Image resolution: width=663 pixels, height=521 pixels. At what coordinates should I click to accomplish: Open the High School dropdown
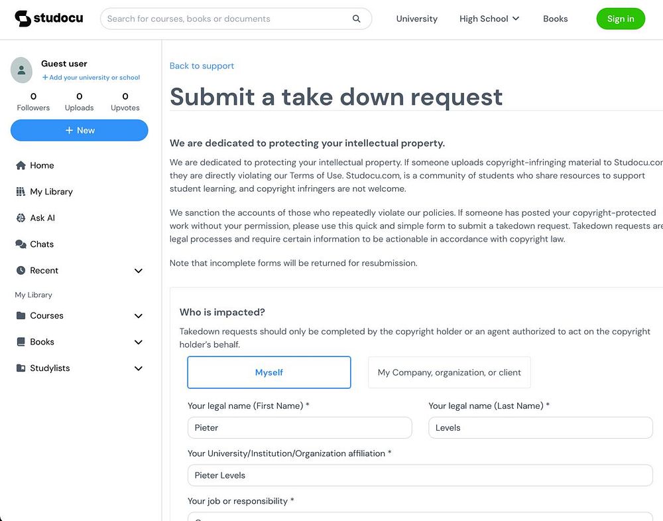[x=489, y=19]
